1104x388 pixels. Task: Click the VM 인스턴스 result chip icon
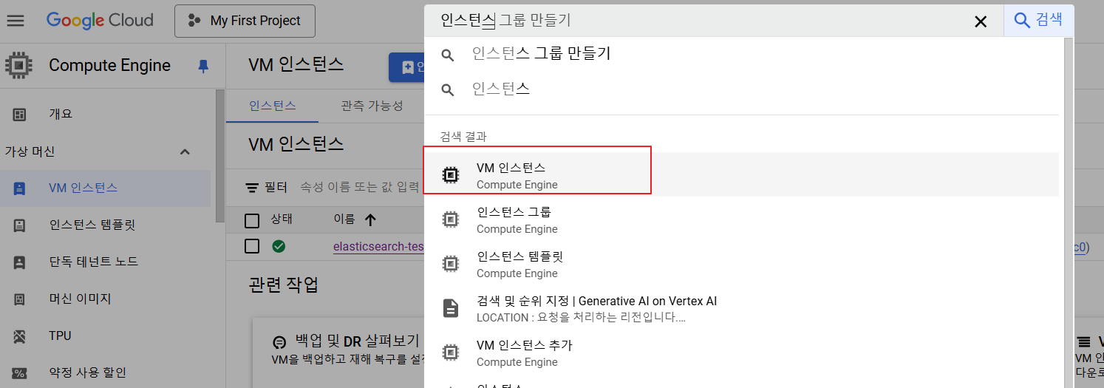450,175
